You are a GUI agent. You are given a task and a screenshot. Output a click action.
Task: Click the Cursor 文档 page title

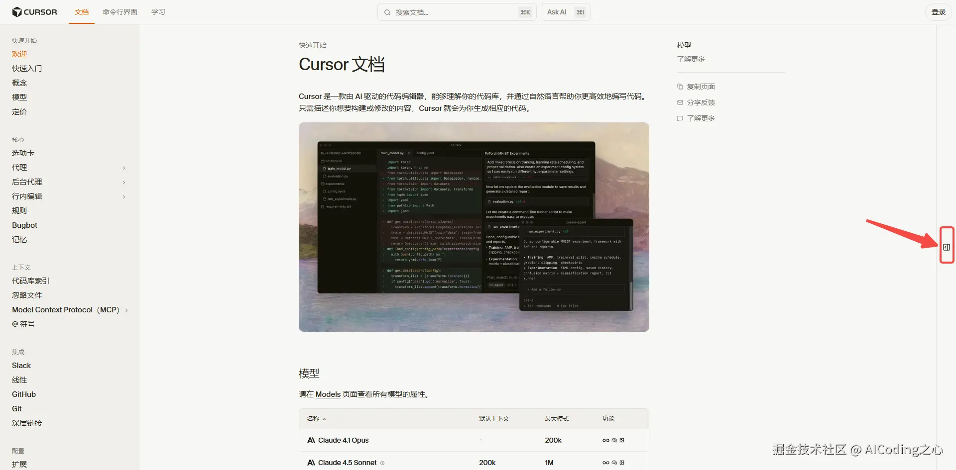click(342, 65)
